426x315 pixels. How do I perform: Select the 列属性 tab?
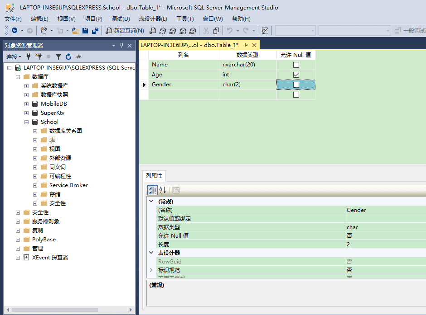click(x=155, y=176)
